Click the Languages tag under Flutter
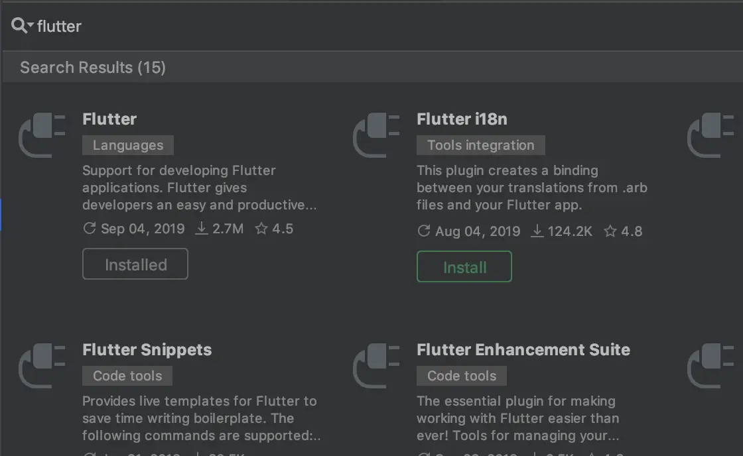Screen dimensions: 743x456 tap(128, 145)
